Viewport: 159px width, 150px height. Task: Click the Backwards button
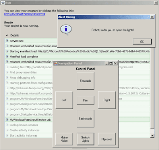(x=85, y=119)
